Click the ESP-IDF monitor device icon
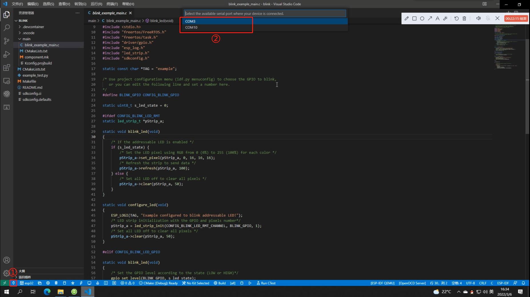Image resolution: width=530 pixels, height=297 pixels. (x=89, y=283)
